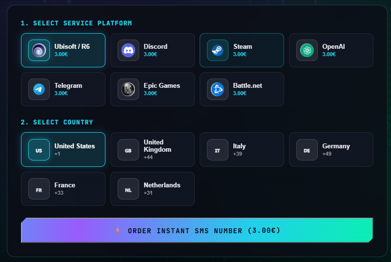Screen dimensions: 391x262
Task: Click the 3.00€ price under Battle.net
Action: (239, 94)
